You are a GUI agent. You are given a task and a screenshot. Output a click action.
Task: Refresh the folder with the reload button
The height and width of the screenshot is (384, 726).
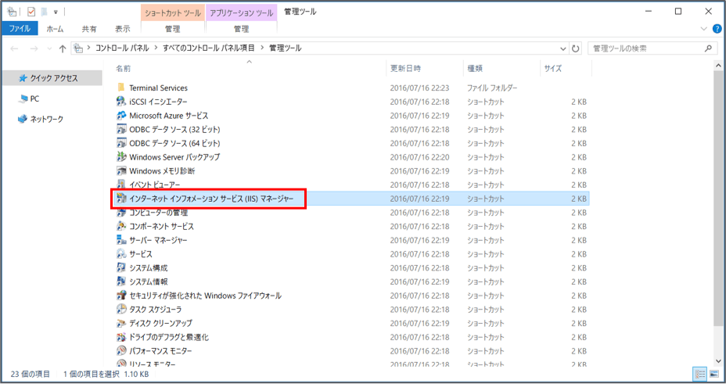click(x=576, y=48)
